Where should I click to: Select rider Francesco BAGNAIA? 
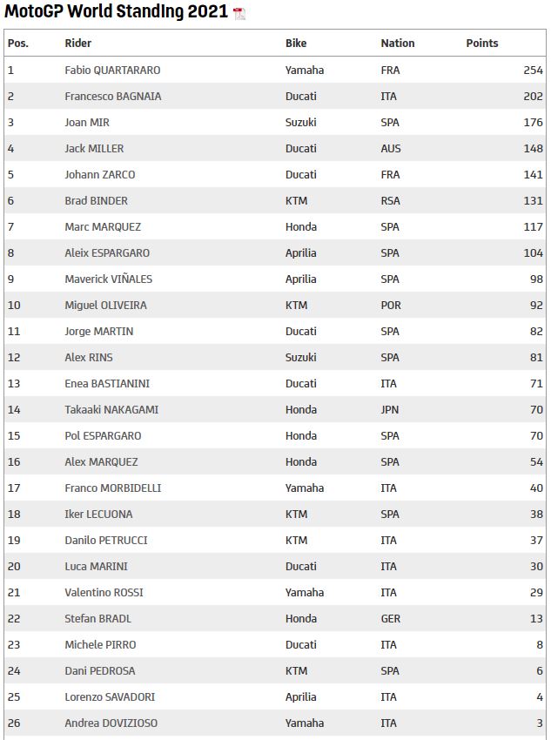point(113,96)
